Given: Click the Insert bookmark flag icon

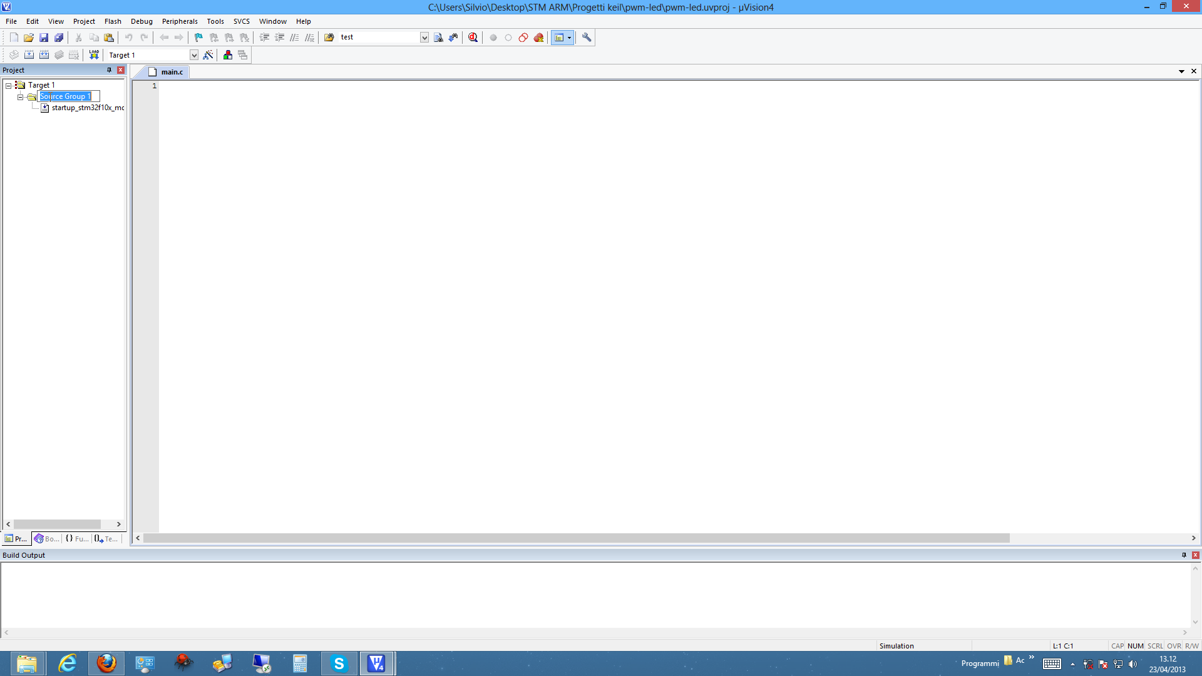Looking at the screenshot, I should coord(198,38).
